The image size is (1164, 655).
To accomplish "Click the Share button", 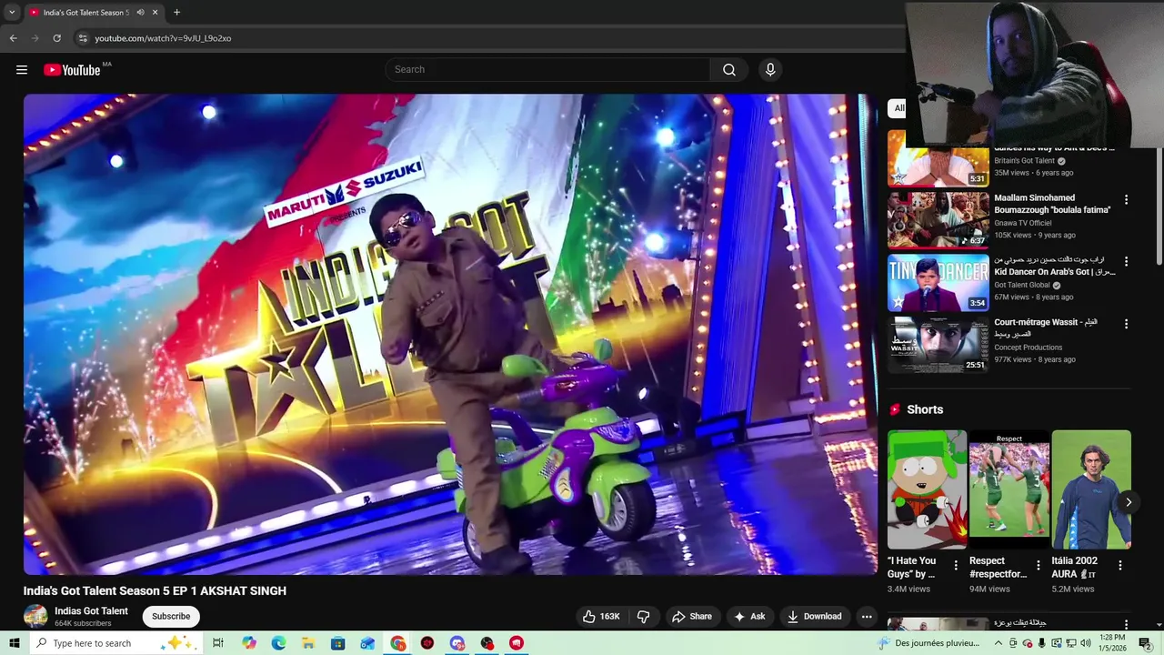I will pyautogui.click(x=692, y=617).
